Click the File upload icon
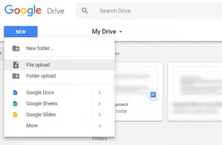The height and width of the screenshot is (145, 222). (16, 65)
